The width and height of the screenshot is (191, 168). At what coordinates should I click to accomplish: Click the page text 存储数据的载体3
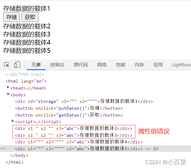click(x=27, y=34)
